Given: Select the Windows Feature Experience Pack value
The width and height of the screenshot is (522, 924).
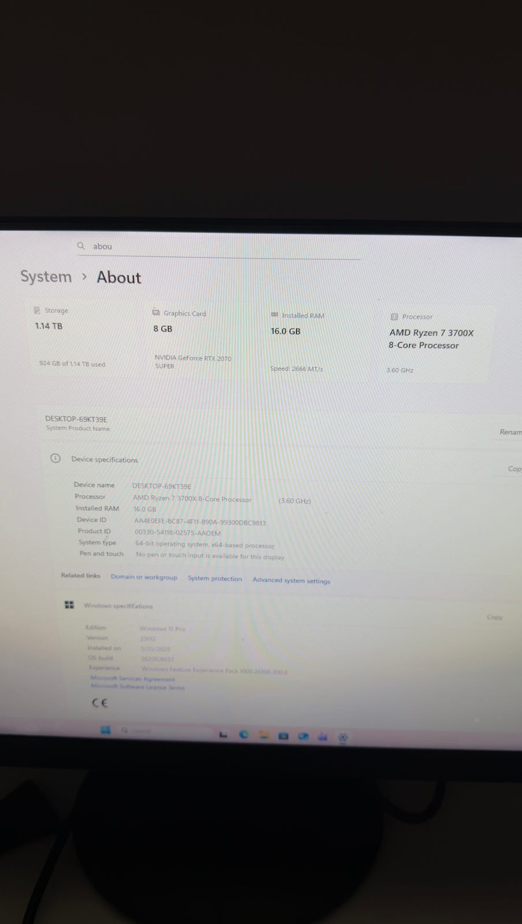Looking at the screenshot, I should pyautogui.click(x=214, y=670).
